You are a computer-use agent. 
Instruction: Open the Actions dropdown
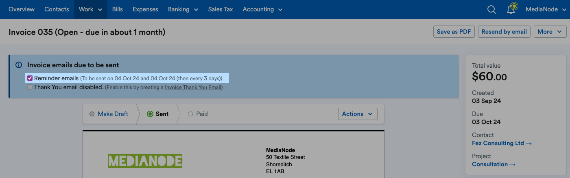point(358,114)
